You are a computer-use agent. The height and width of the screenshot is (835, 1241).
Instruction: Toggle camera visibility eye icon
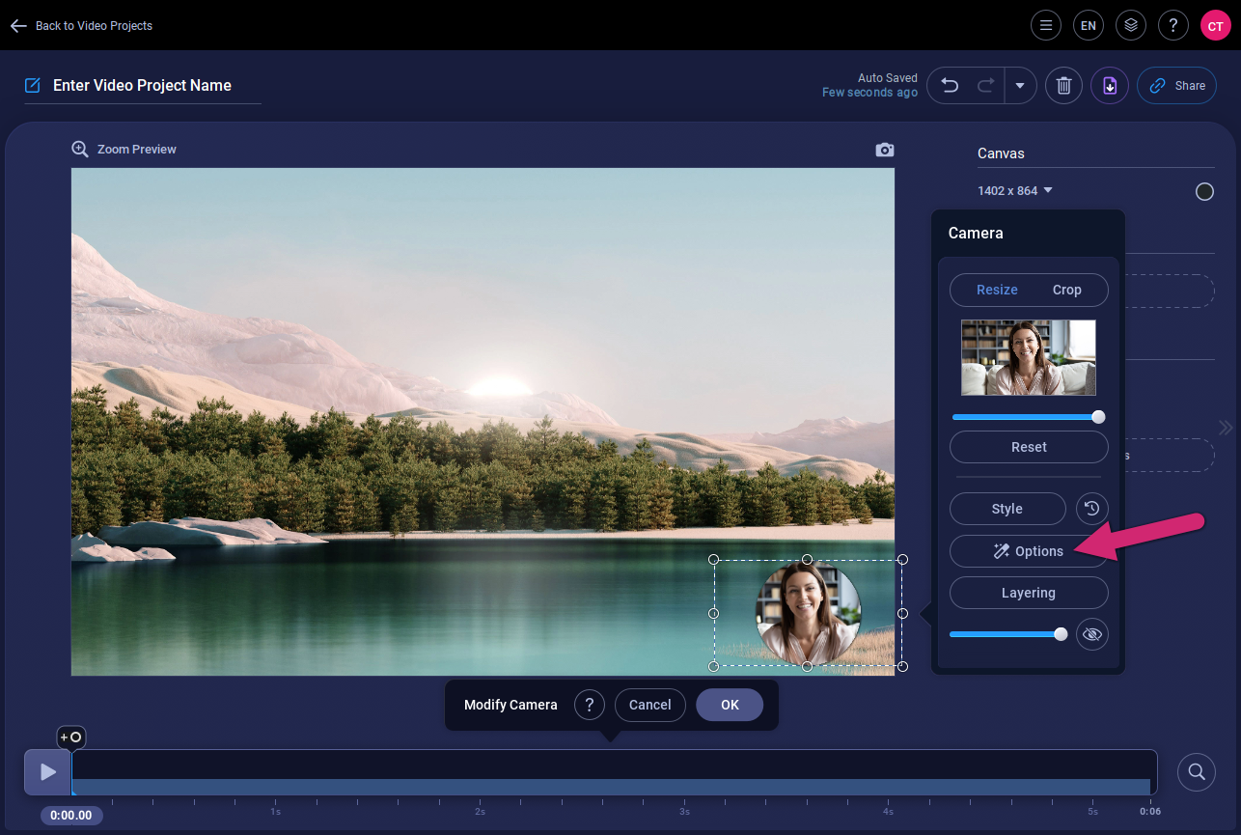pos(1092,634)
